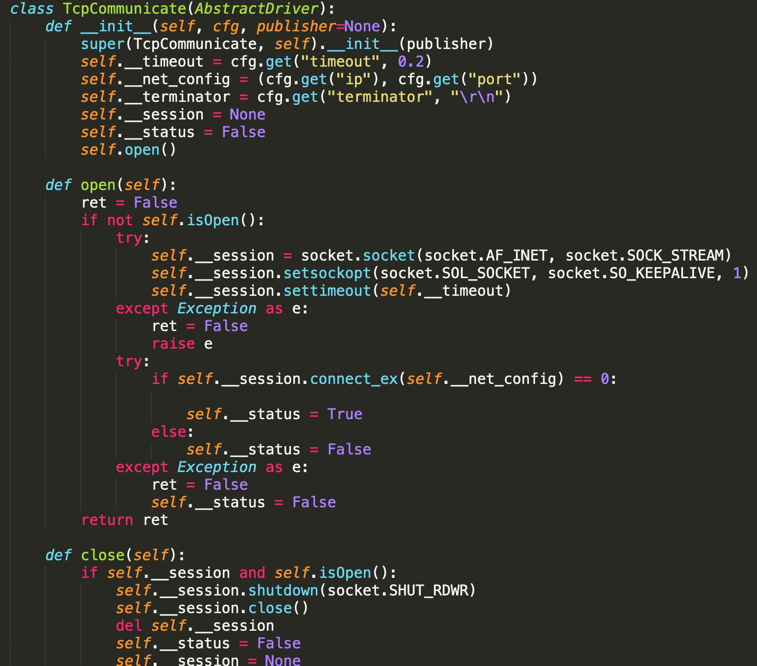Viewport: 757px width, 666px height.
Task: Click socket.SHUT_RDWR argument
Action: pos(398,591)
